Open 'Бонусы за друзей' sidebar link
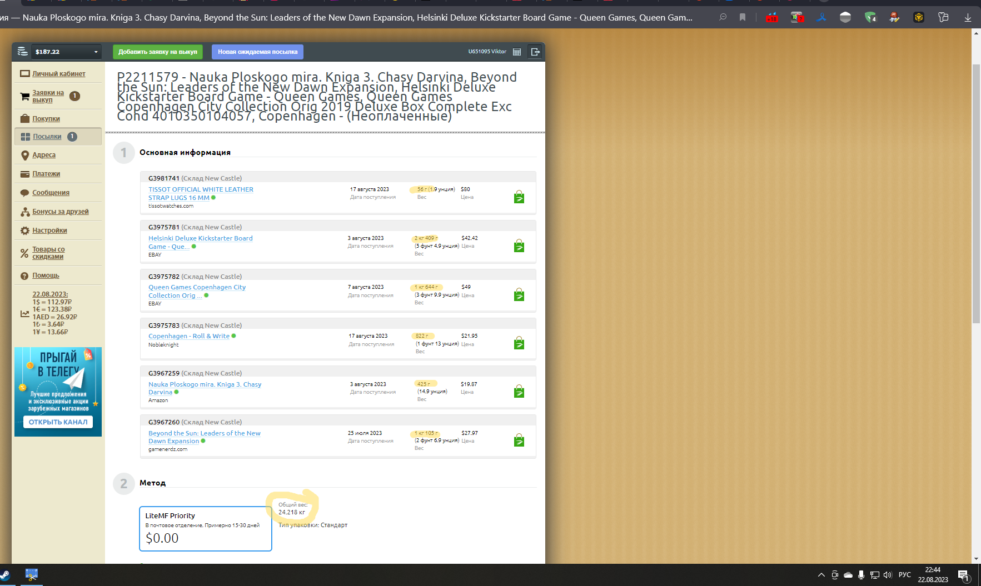This screenshot has width=981, height=586. click(x=60, y=212)
